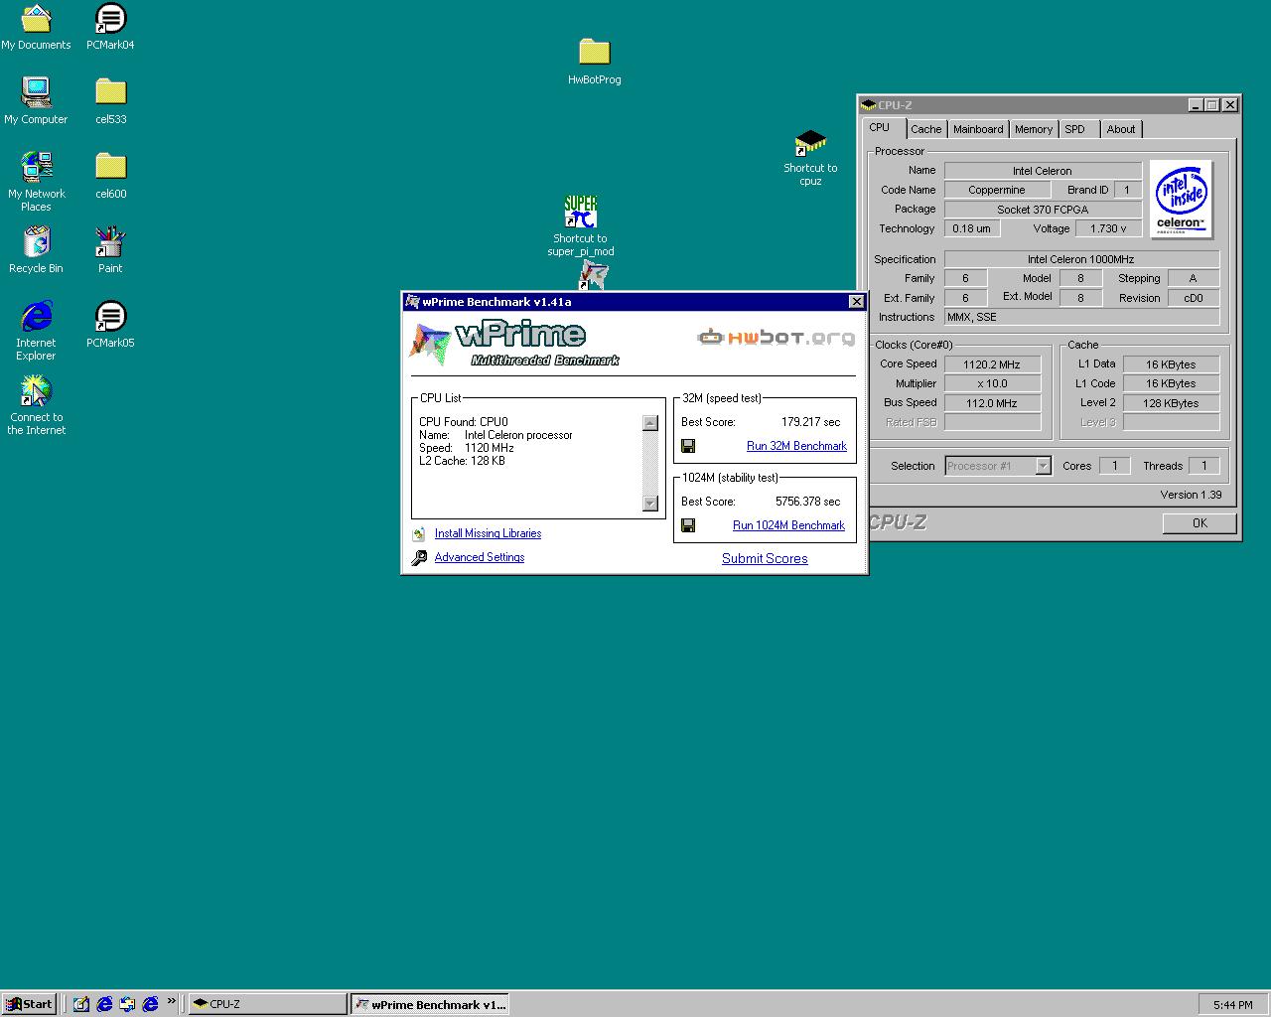This screenshot has width=1271, height=1017.
Task: Switch to the Cache tab in CPU-Z
Action: (x=925, y=129)
